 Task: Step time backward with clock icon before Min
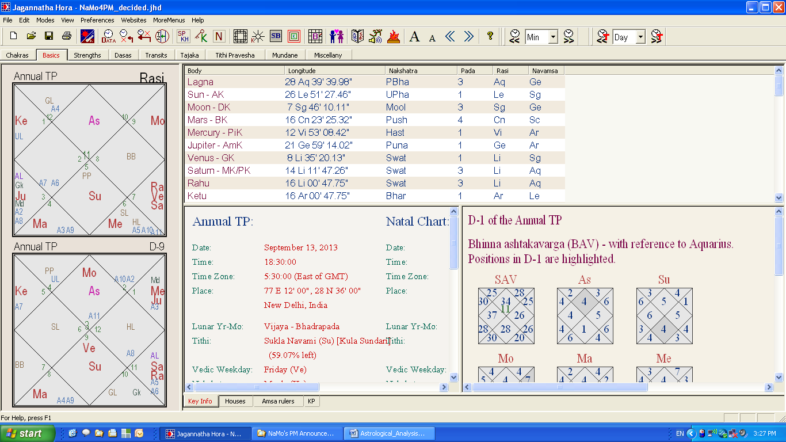coord(515,36)
